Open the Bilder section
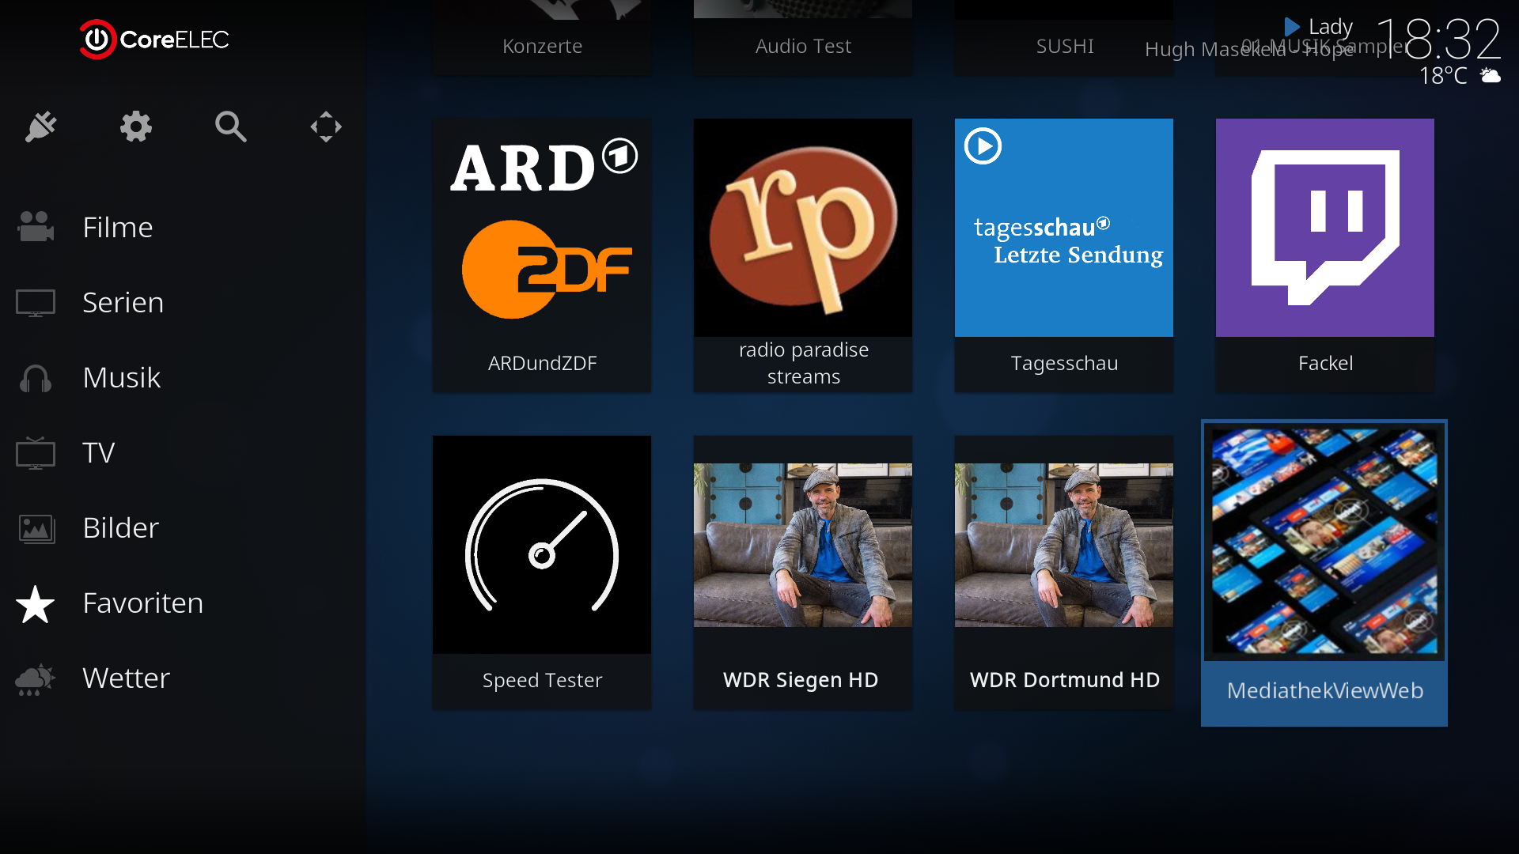Viewport: 1519px width, 854px height. click(183, 527)
